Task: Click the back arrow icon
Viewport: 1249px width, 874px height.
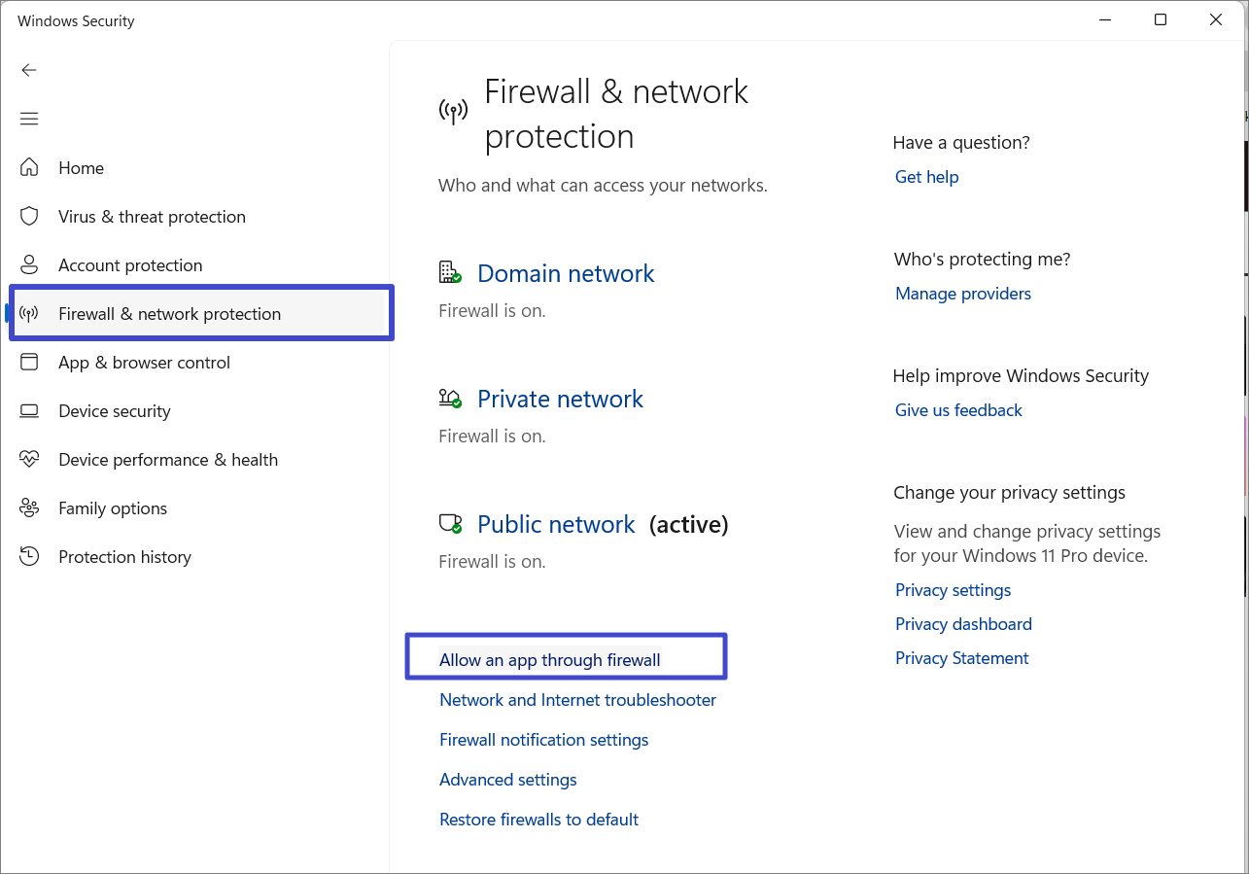Action: point(29,70)
